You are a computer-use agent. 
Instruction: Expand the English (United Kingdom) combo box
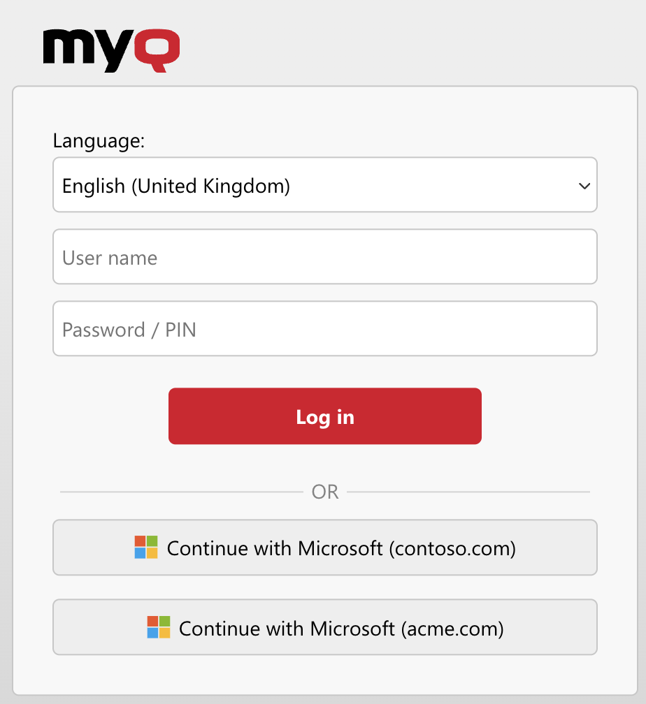pos(324,185)
